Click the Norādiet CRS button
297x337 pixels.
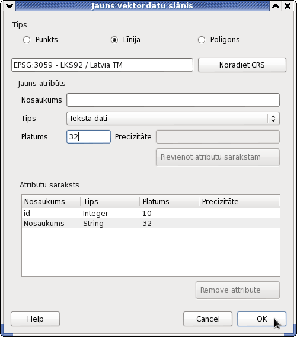coord(242,65)
